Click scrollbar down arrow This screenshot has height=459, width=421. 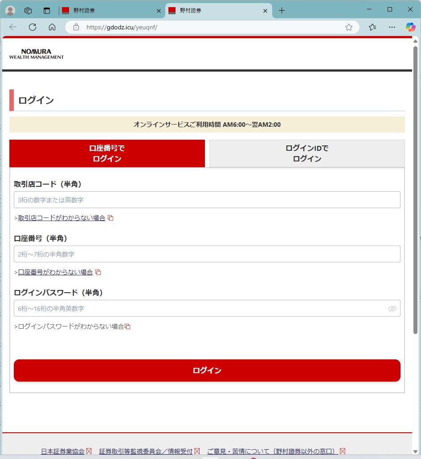(x=415, y=452)
